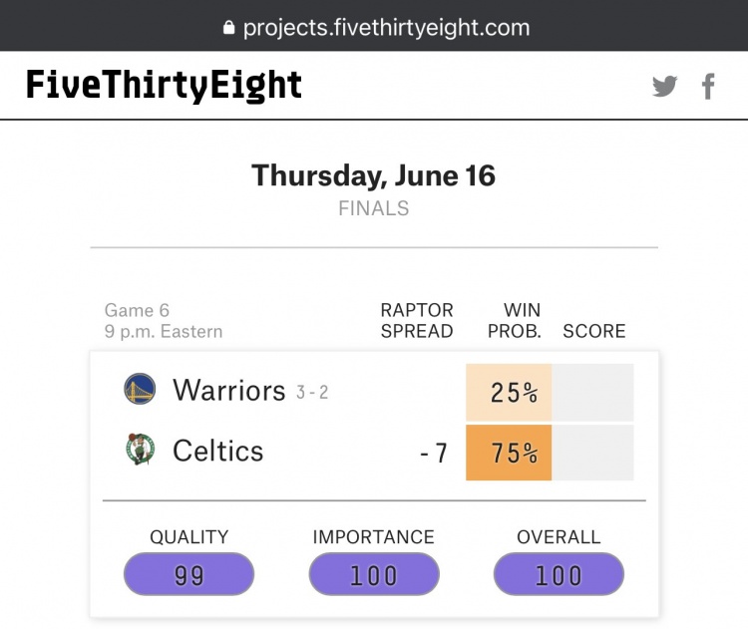Click the Importance 100 rating pill
Viewport: 748px width, 629px height.
coord(374,574)
